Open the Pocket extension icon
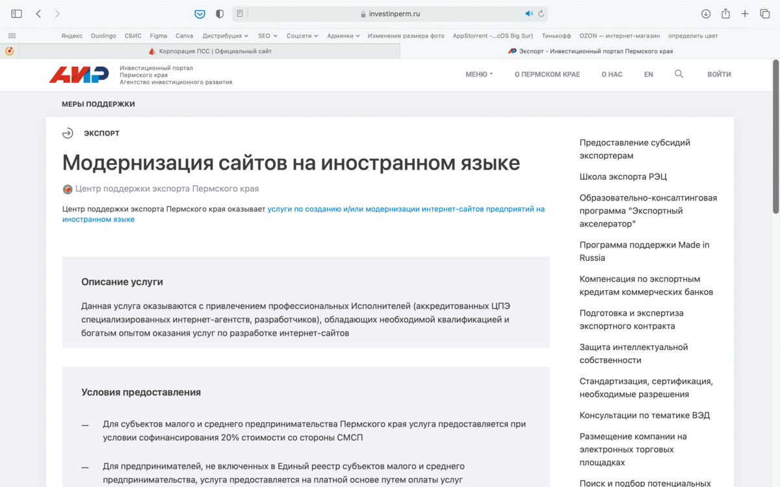Screen dimensions: 780x487 [x=200, y=14]
